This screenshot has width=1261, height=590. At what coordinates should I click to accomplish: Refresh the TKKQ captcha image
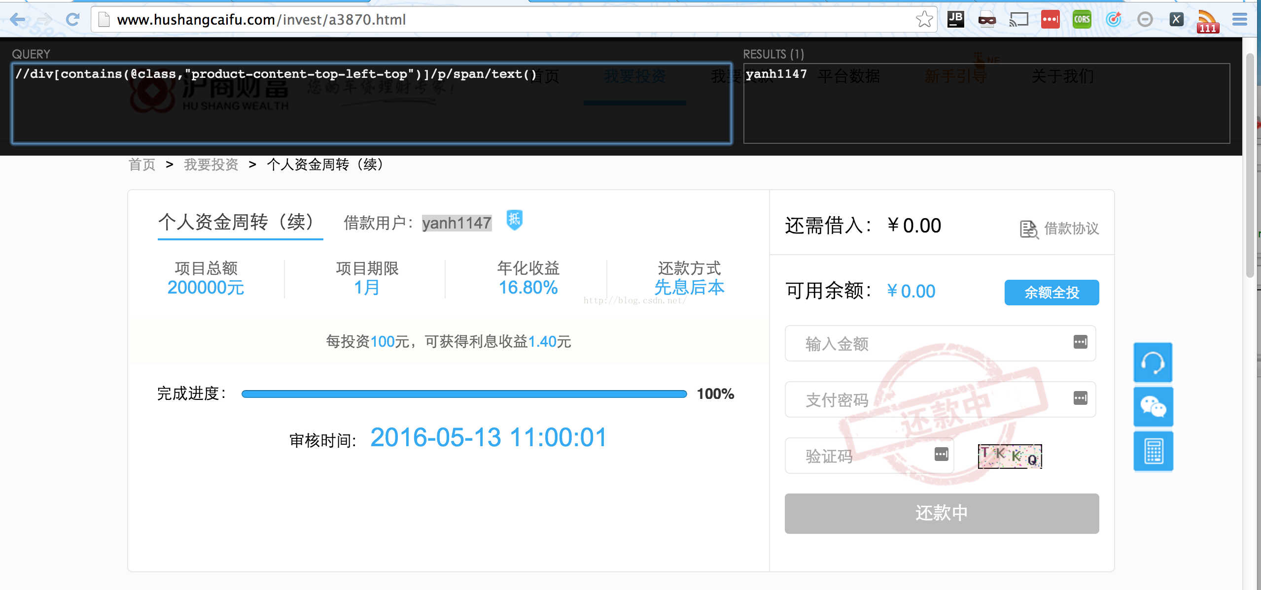(1010, 456)
